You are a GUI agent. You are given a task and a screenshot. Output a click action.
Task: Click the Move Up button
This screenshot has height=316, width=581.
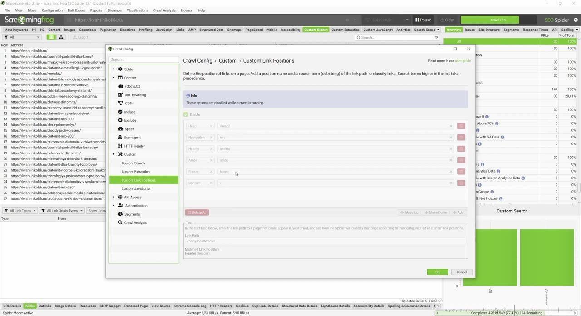click(409, 212)
